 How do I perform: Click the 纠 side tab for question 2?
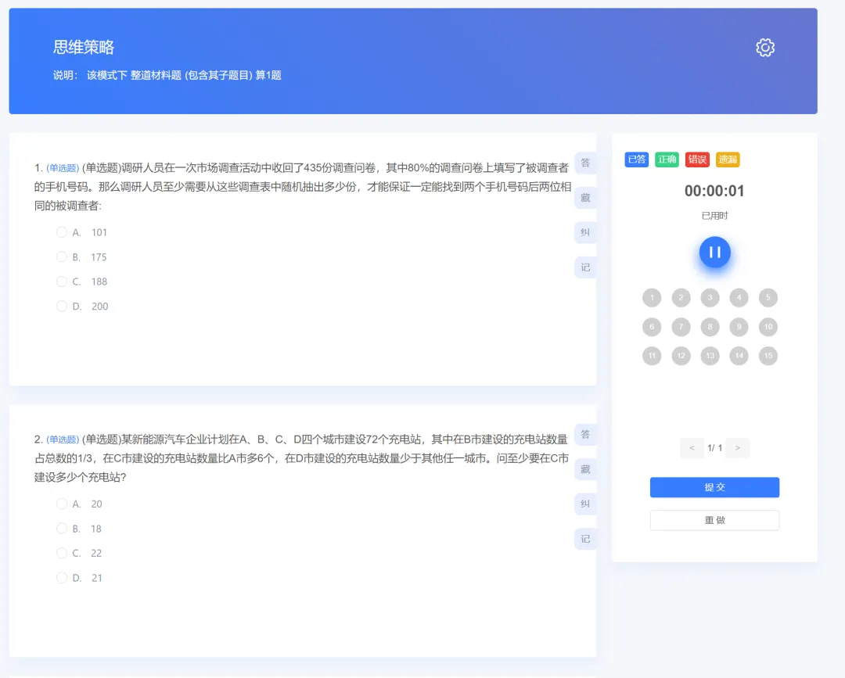pyautogui.click(x=585, y=504)
